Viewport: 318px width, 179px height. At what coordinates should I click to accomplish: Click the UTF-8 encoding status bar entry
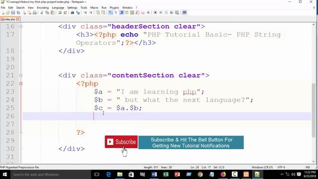click(x=281, y=167)
